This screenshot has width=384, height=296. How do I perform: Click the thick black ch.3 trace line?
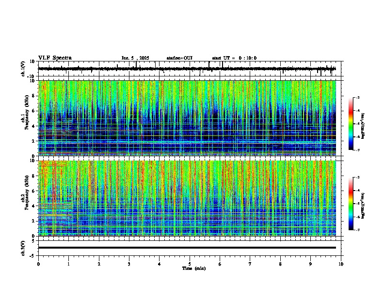pyautogui.click(x=187, y=248)
